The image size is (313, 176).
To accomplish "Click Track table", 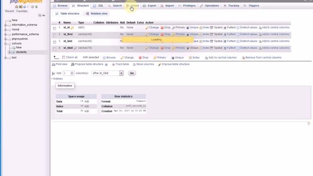I will tap(120, 64).
